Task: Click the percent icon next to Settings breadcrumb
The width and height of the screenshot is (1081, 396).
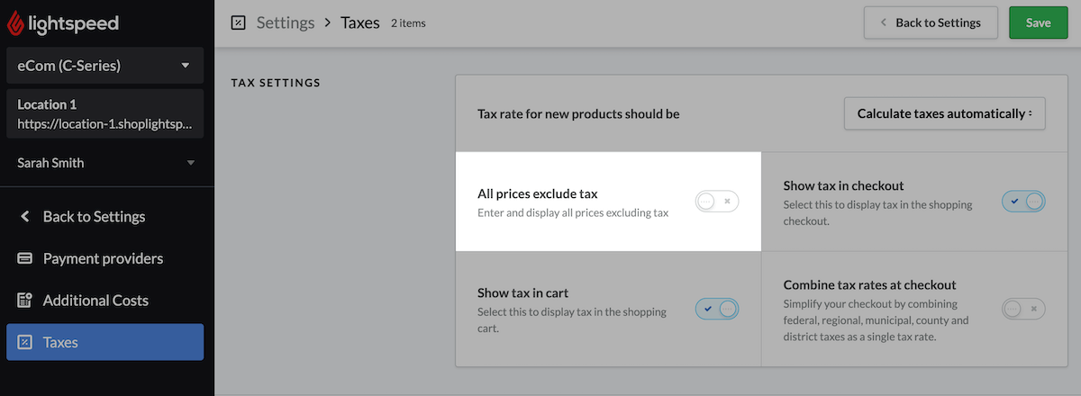Action: point(239,22)
